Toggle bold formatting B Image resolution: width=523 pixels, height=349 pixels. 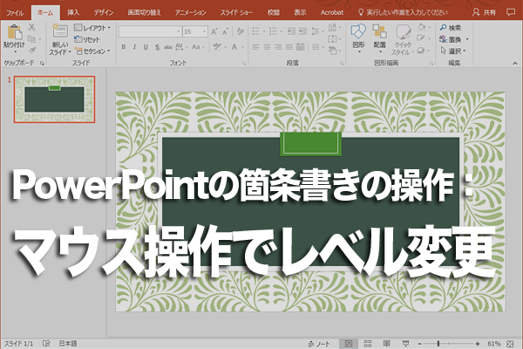pos(124,47)
